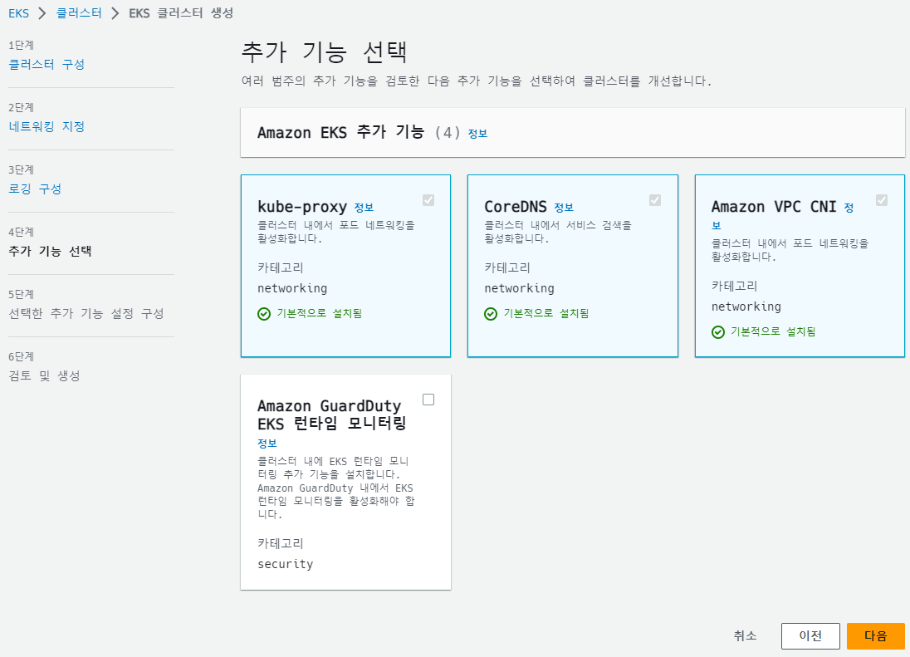This screenshot has height=657, width=910.
Task: Enable Amazon GuardDuty EKS 런타임 모니터링 checkbox
Action: pos(428,400)
